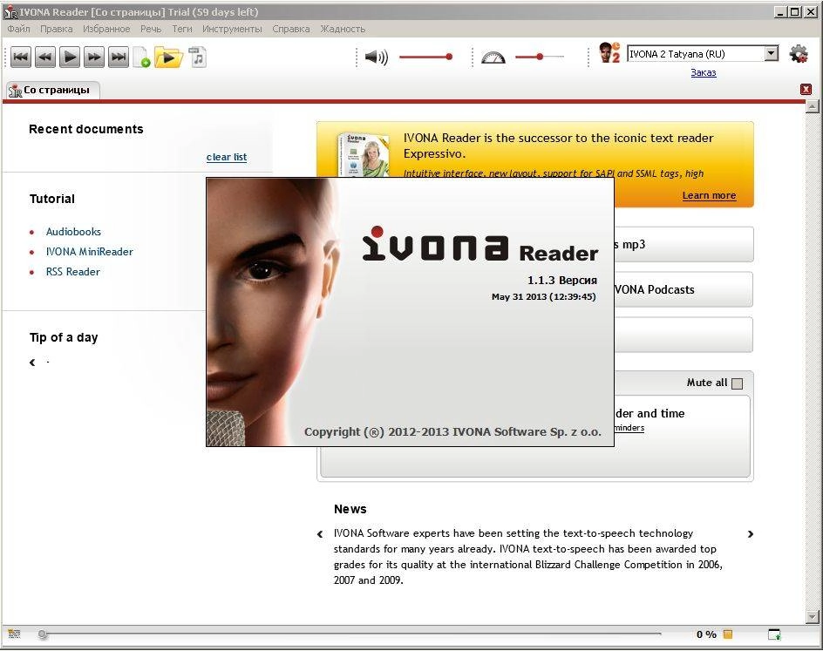Click the reading speed gauge icon
823x651 pixels.
[493, 57]
